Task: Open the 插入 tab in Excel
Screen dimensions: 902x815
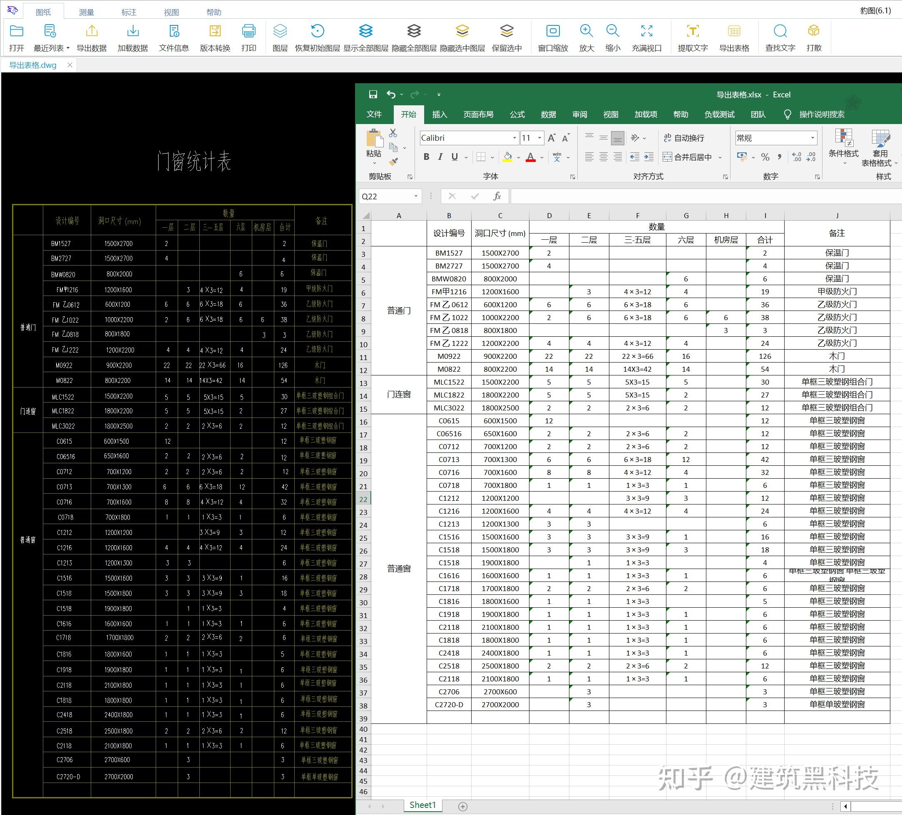Action: point(440,114)
